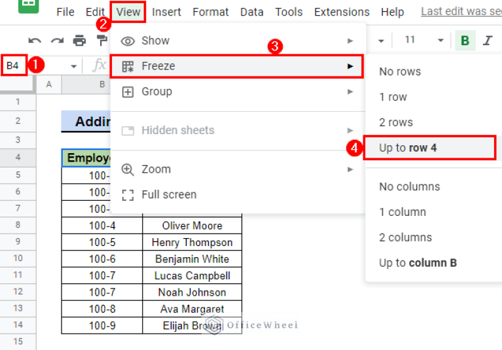Choose 'Up to row 4' freeze option

tap(429, 148)
